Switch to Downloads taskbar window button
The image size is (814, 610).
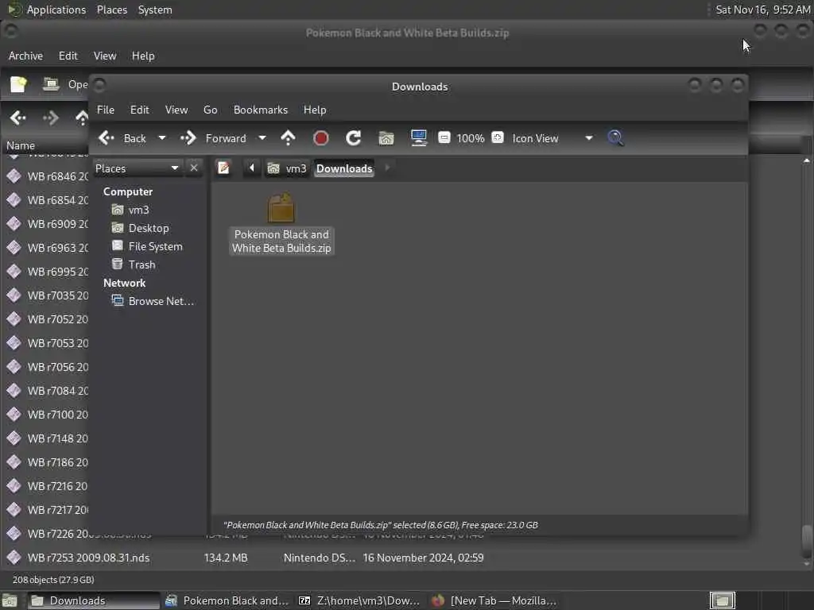click(x=93, y=600)
